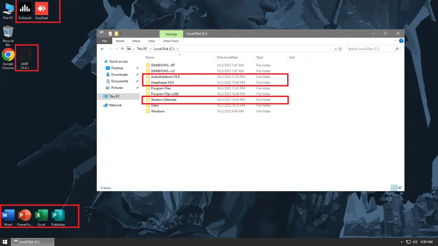
Task: Open the Publisher desktop shortcut
Action: click(58, 218)
